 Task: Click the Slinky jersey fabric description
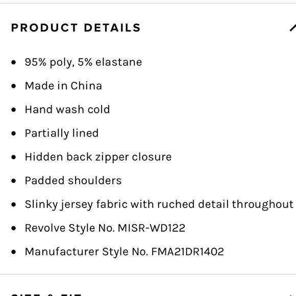[159, 205]
